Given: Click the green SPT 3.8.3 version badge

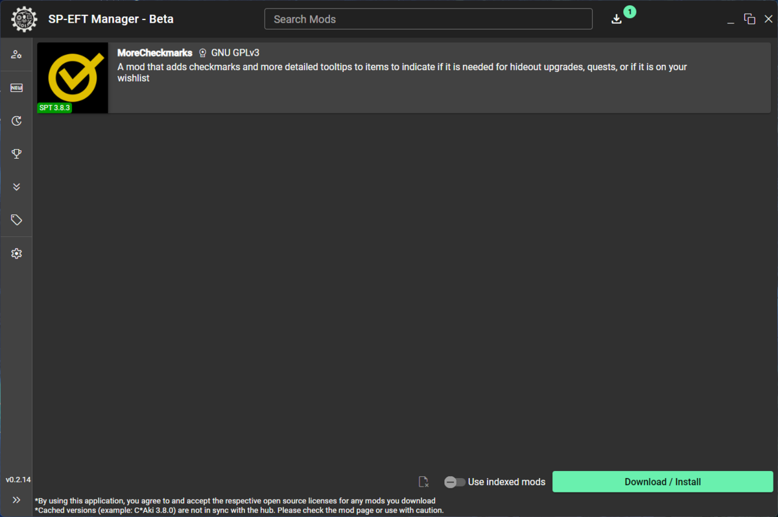Looking at the screenshot, I should coord(54,108).
